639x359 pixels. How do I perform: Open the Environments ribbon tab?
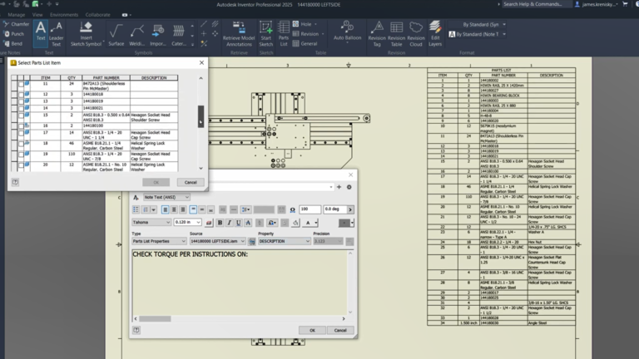(64, 15)
